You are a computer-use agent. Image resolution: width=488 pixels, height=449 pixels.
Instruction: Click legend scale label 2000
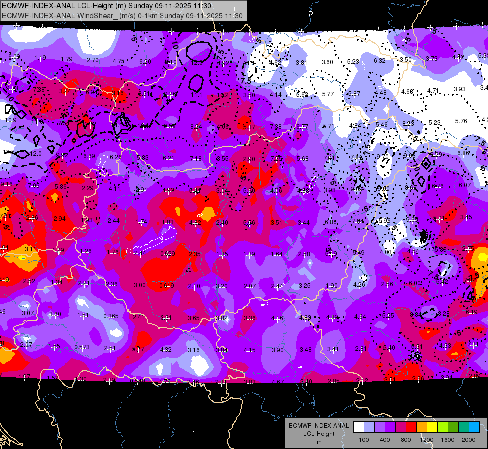tap(469, 440)
